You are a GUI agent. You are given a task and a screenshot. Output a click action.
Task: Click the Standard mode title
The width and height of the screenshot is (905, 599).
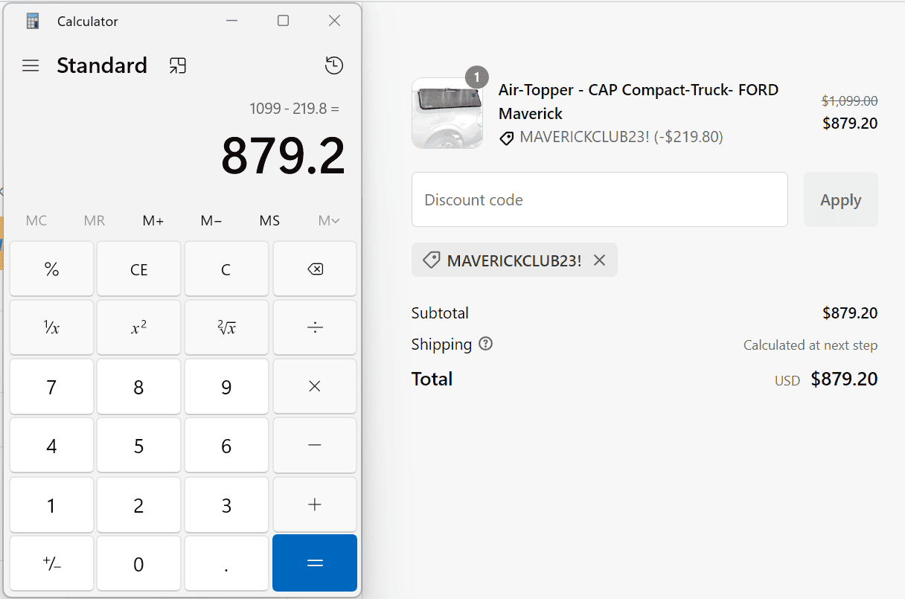(102, 65)
